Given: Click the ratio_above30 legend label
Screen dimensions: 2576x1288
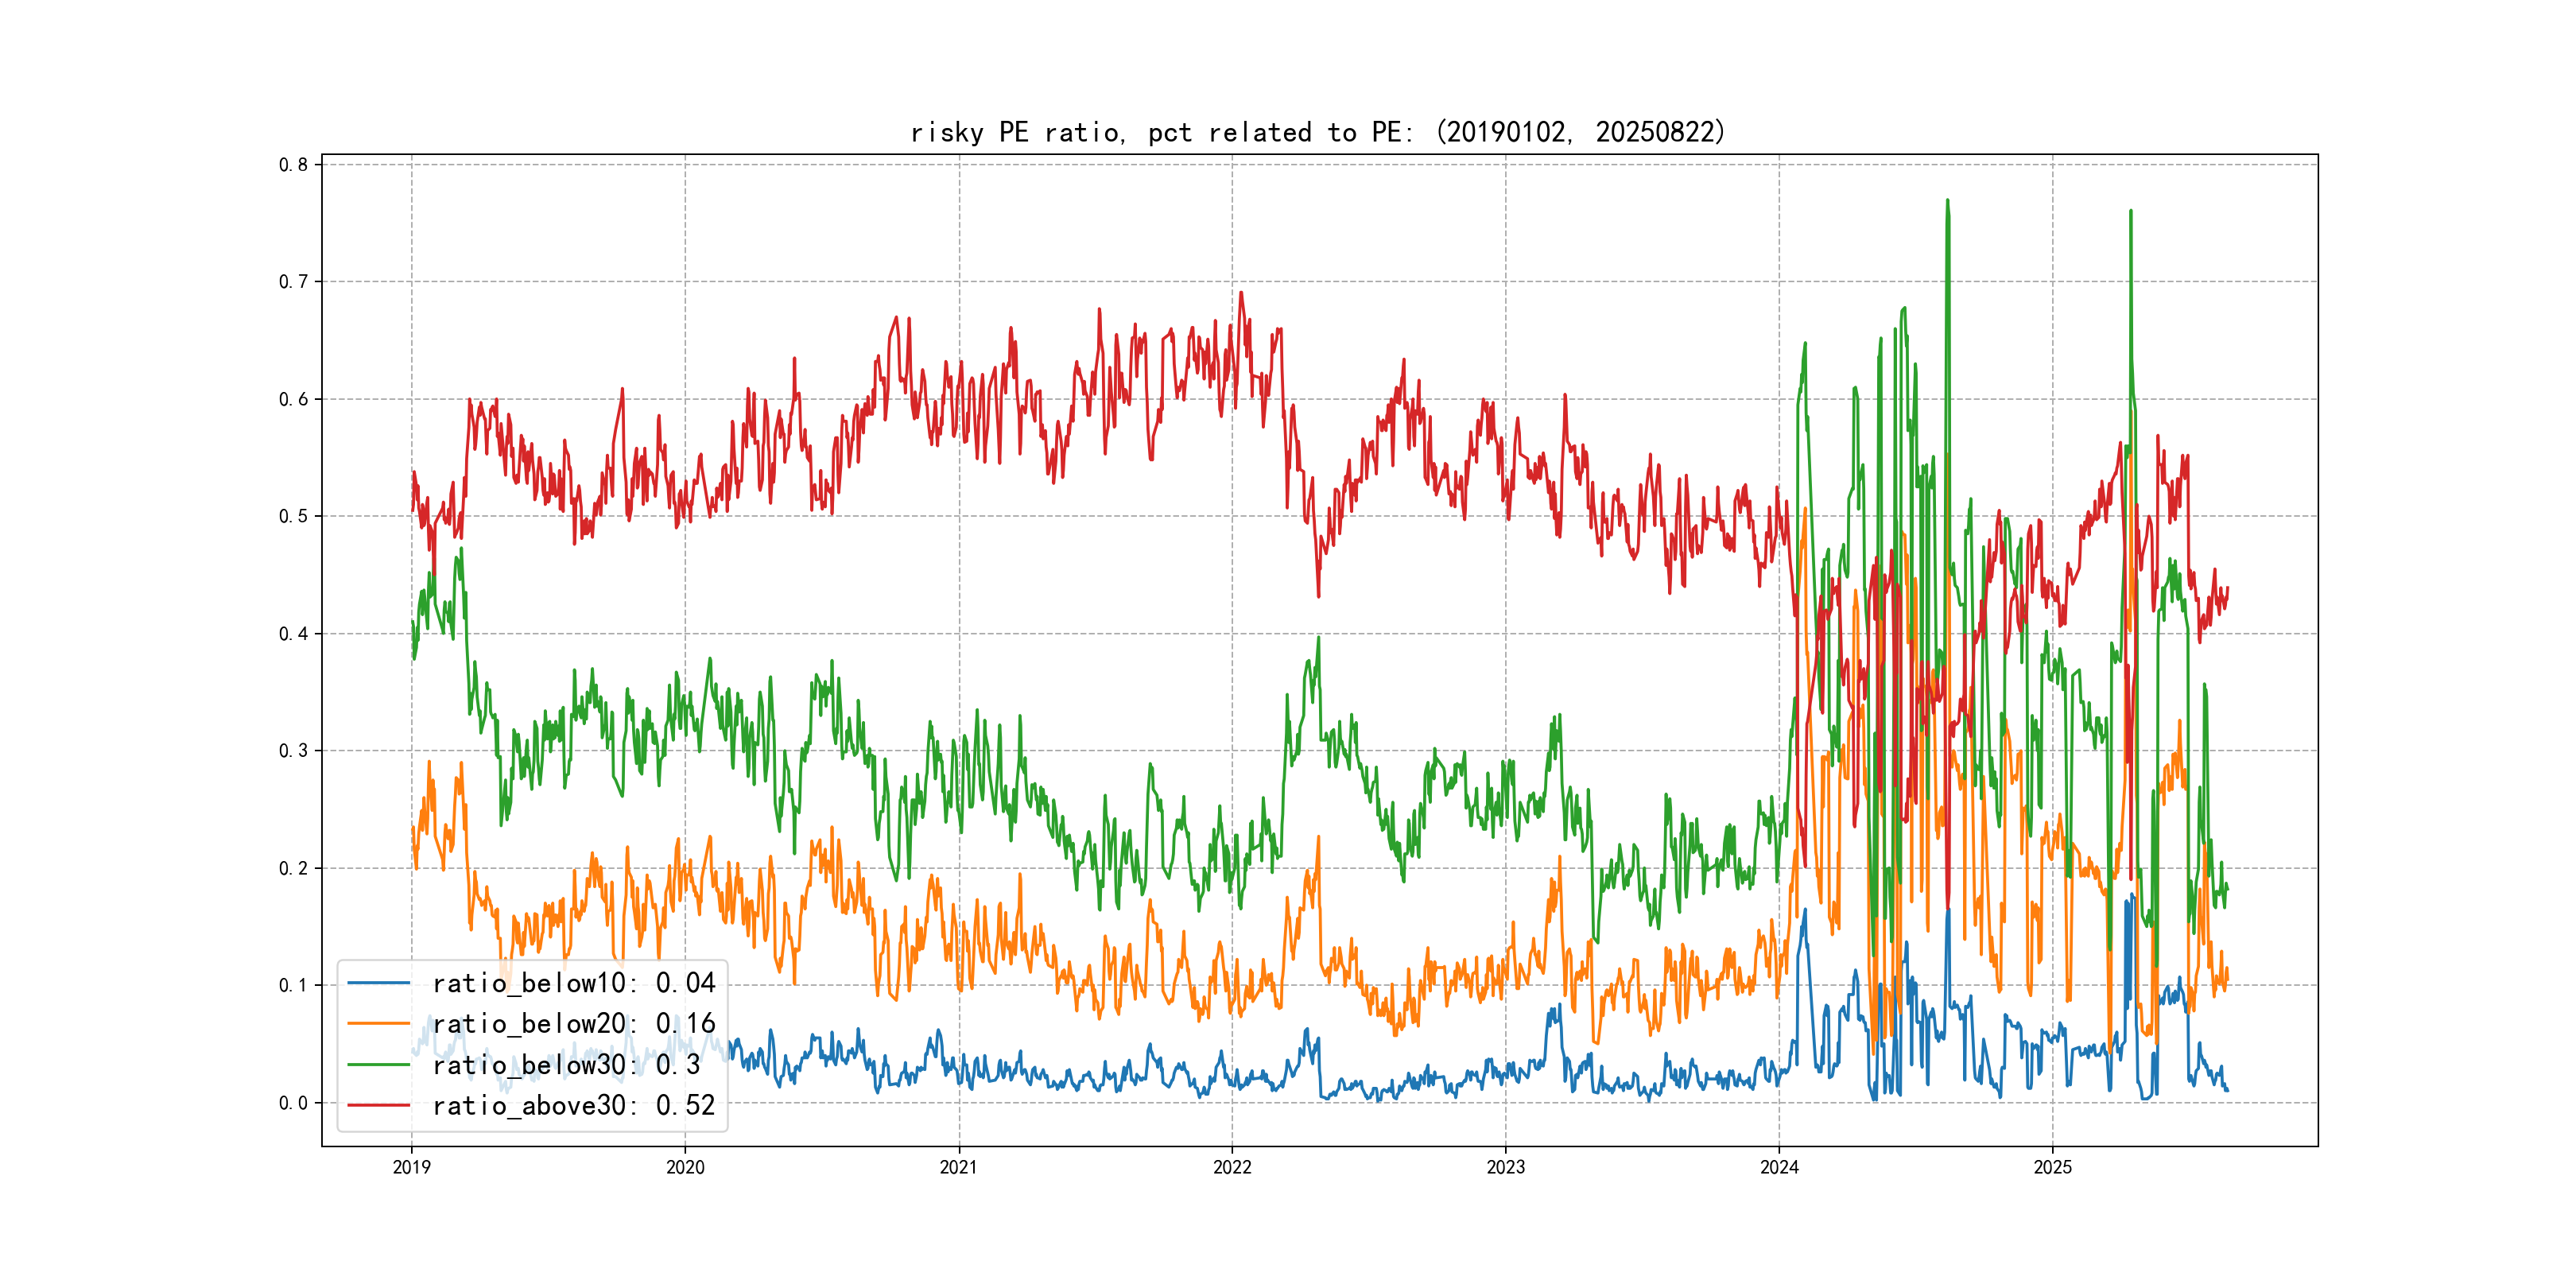Looking at the screenshot, I should coord(573,1105).
